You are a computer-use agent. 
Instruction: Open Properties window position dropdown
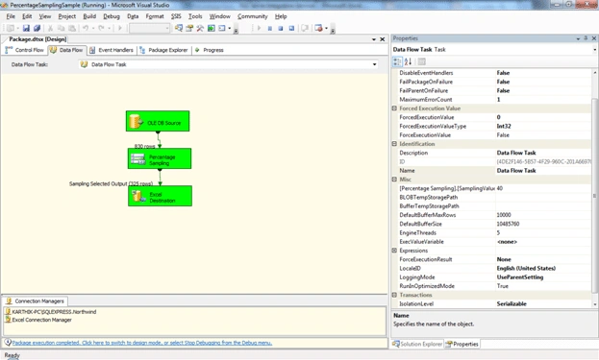(578, 38)
